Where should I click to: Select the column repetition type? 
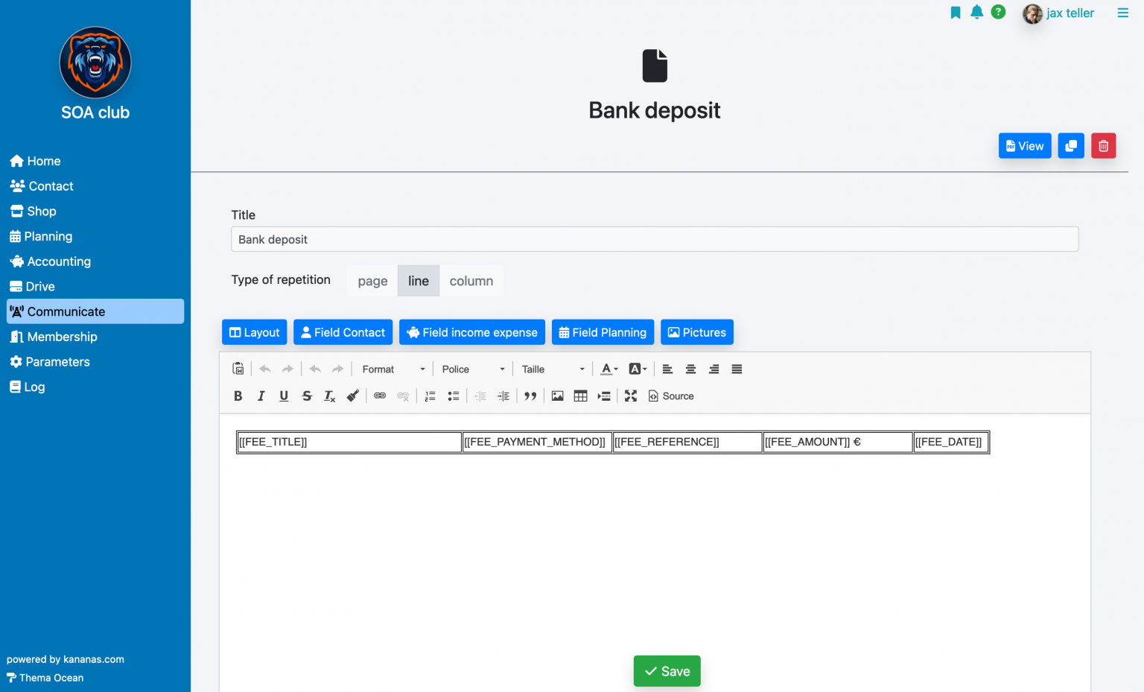471,281
